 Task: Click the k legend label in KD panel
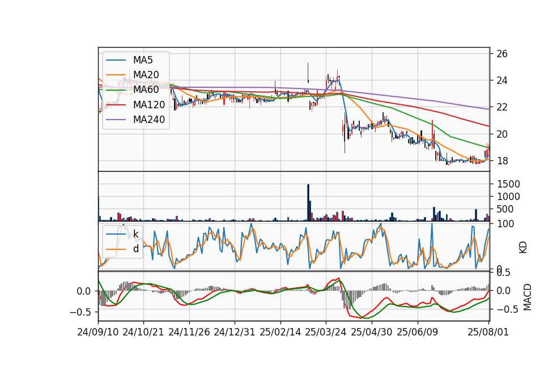pos(135,234)
